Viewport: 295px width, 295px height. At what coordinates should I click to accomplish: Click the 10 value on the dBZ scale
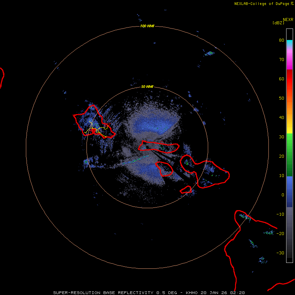point(282,176)
